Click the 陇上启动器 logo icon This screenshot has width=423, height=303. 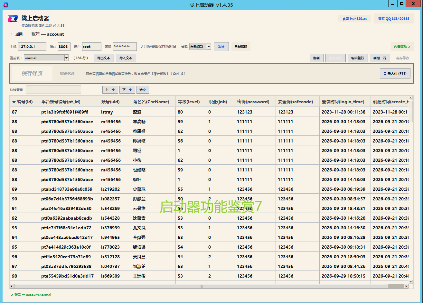(13, 19)
